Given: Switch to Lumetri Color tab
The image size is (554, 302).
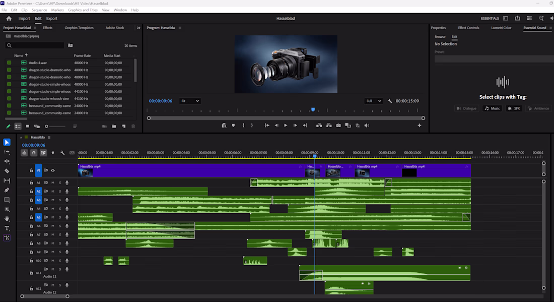Looking at the screenshot, I should 501,28.
